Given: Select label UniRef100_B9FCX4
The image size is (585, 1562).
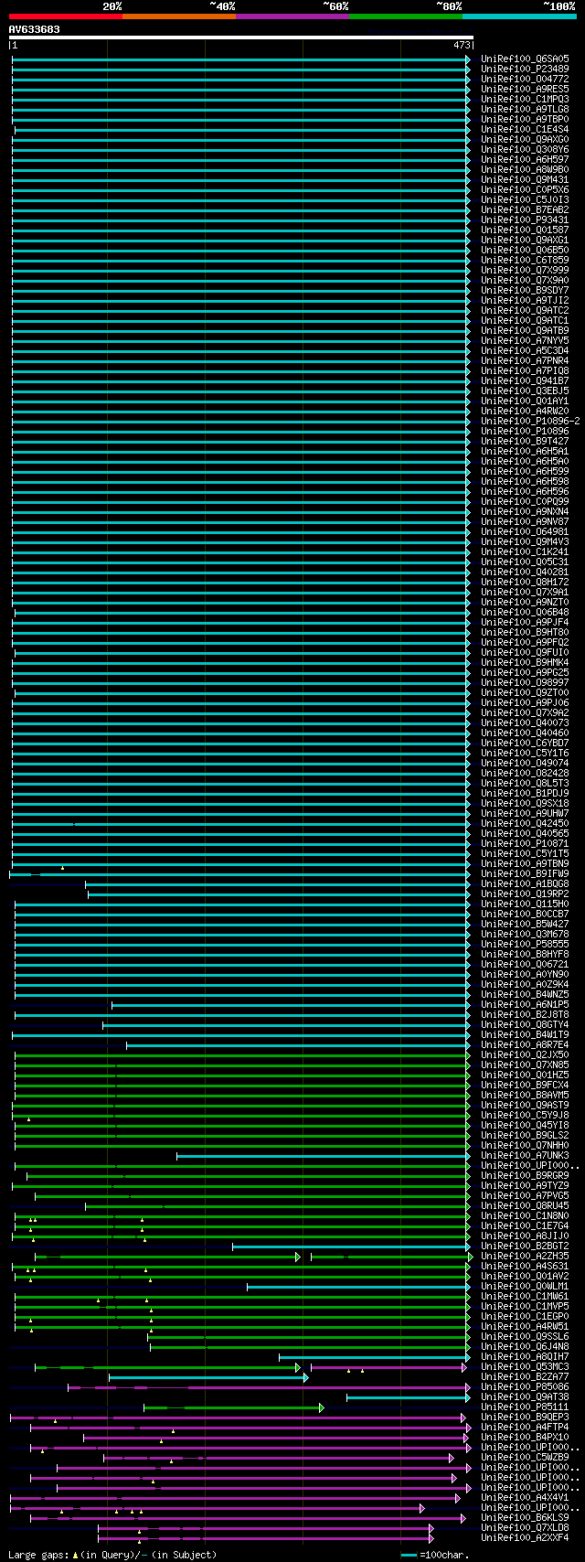Looking at the screenshot, I should pos(525,1085).
